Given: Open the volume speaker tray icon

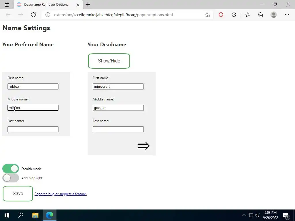Looking at the screenshot, I should click(x=258, y=215).
